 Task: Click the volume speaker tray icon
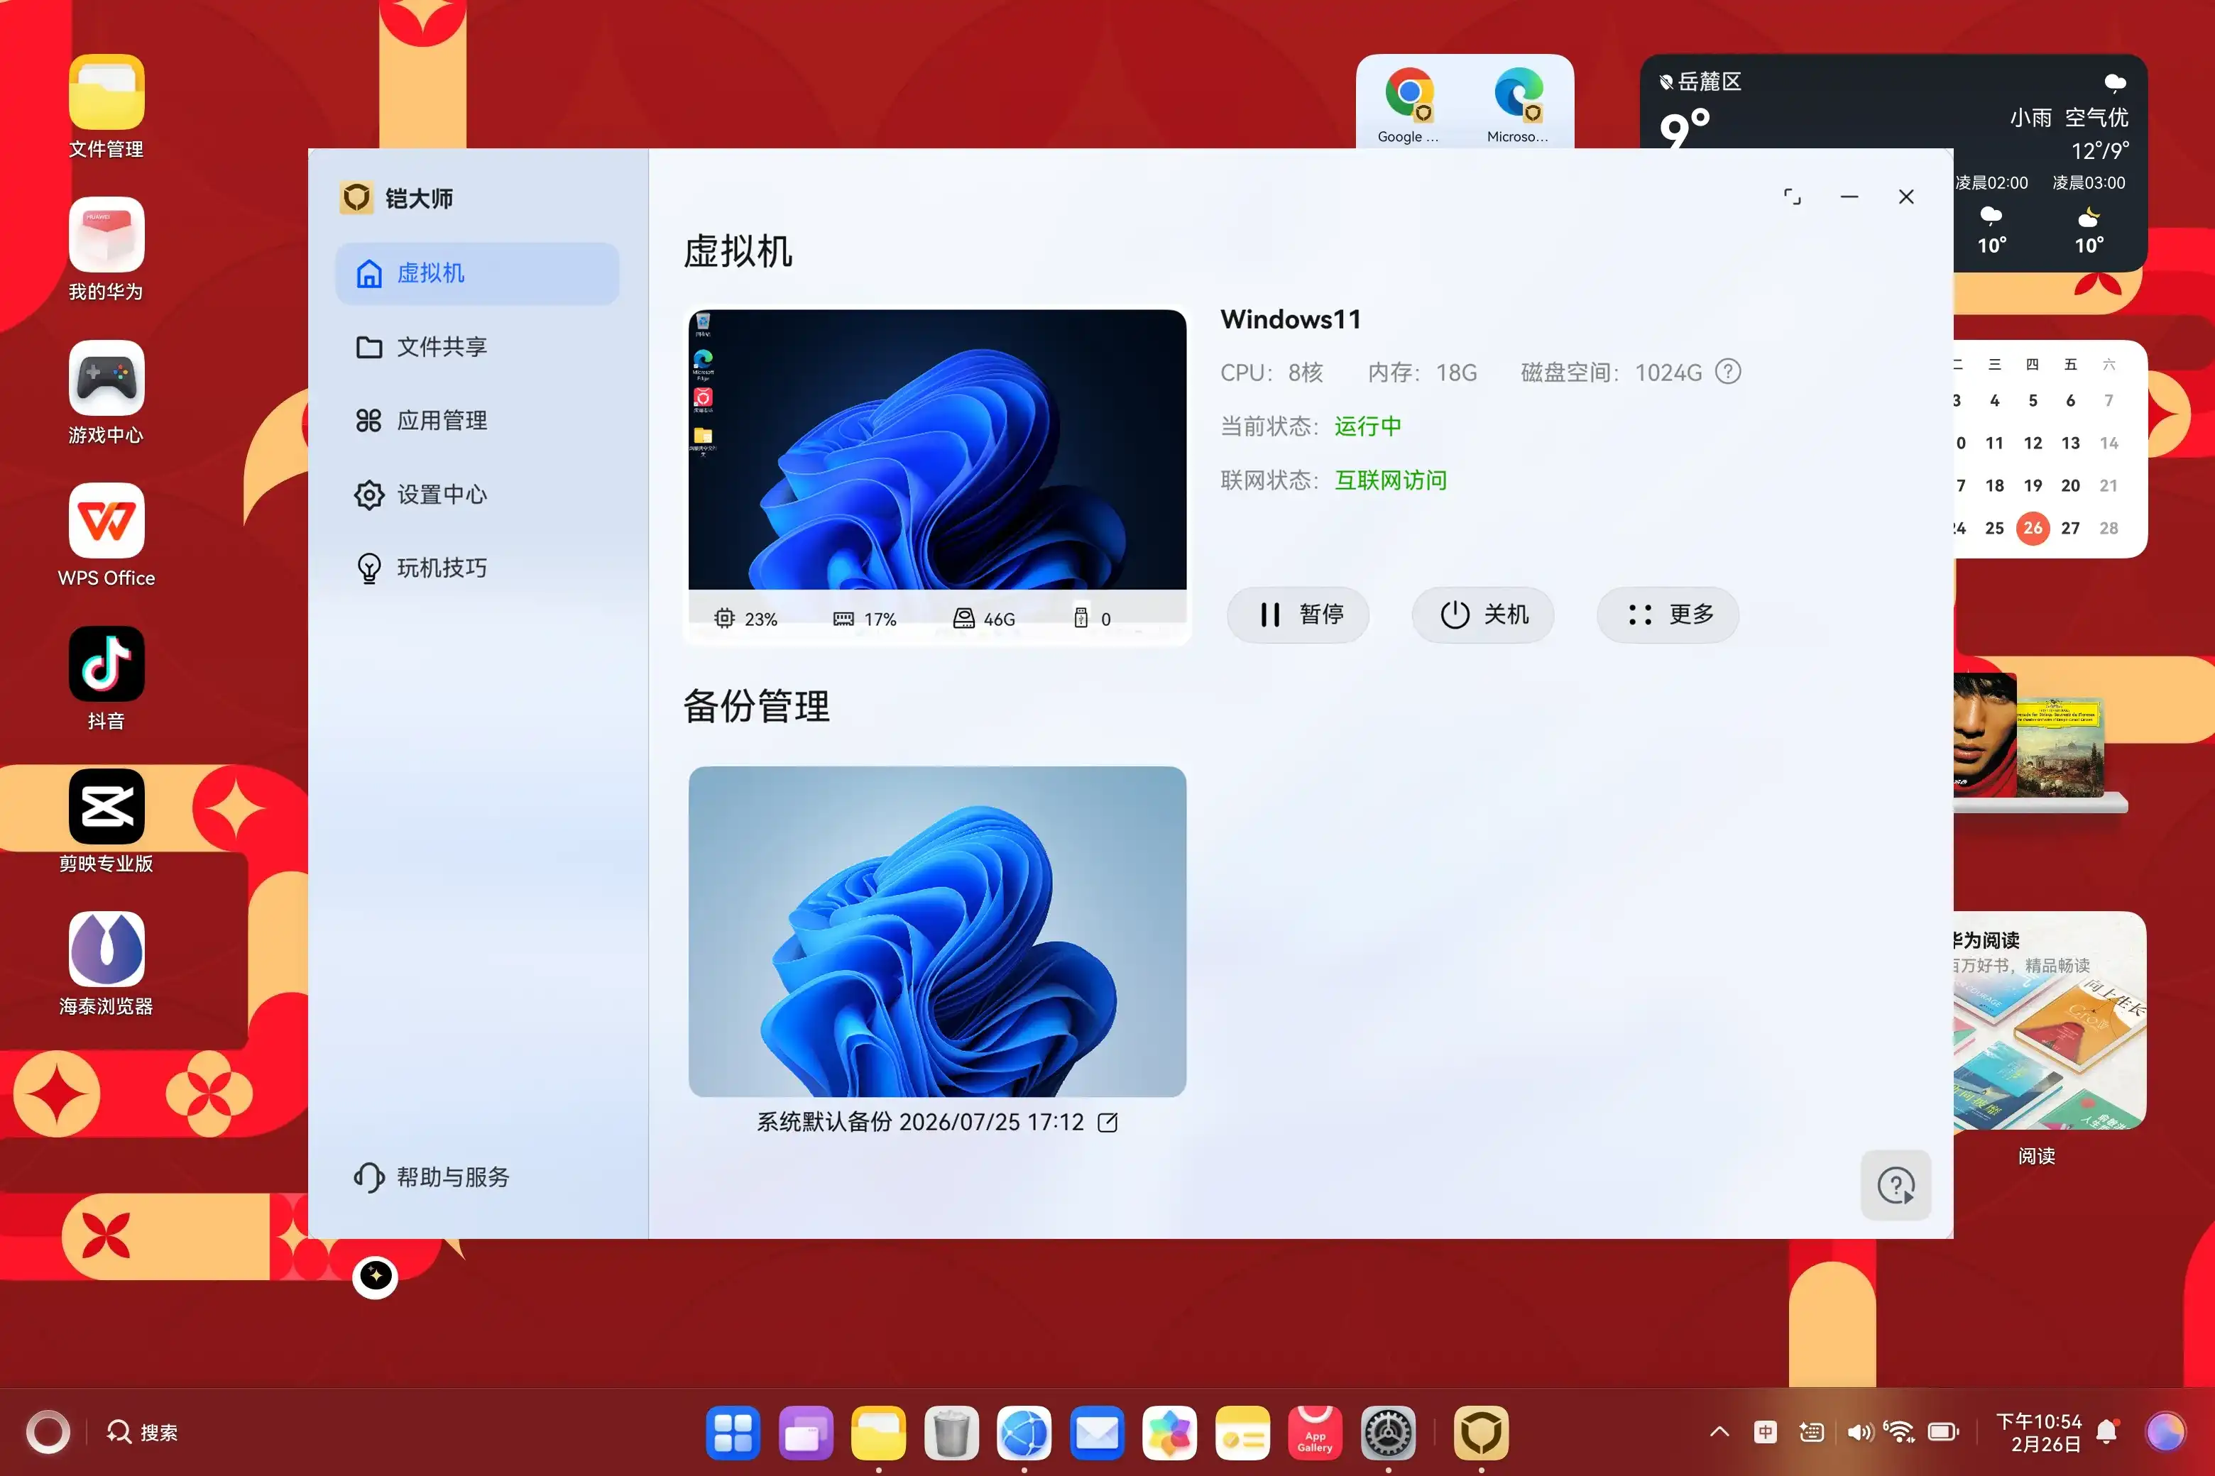(1860, 1432)
